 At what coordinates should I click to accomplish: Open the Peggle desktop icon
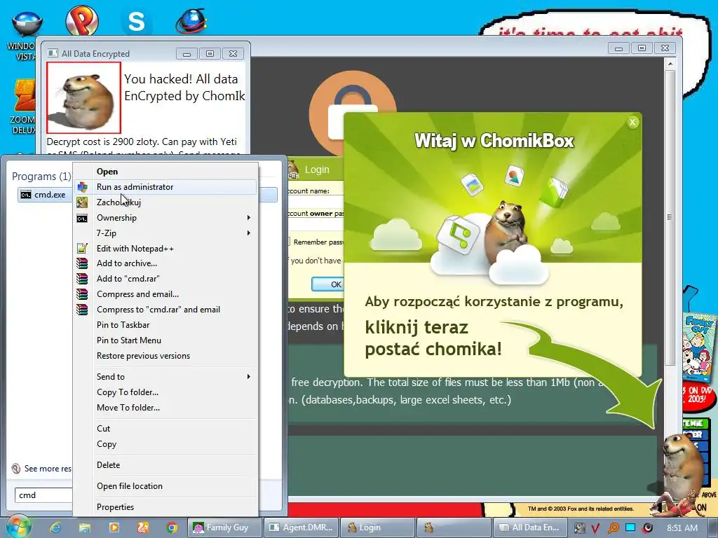82,20
